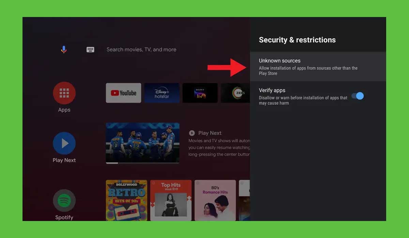Click the progress bar under cricket thumbnail
The image size is (409, 238).
142,163
